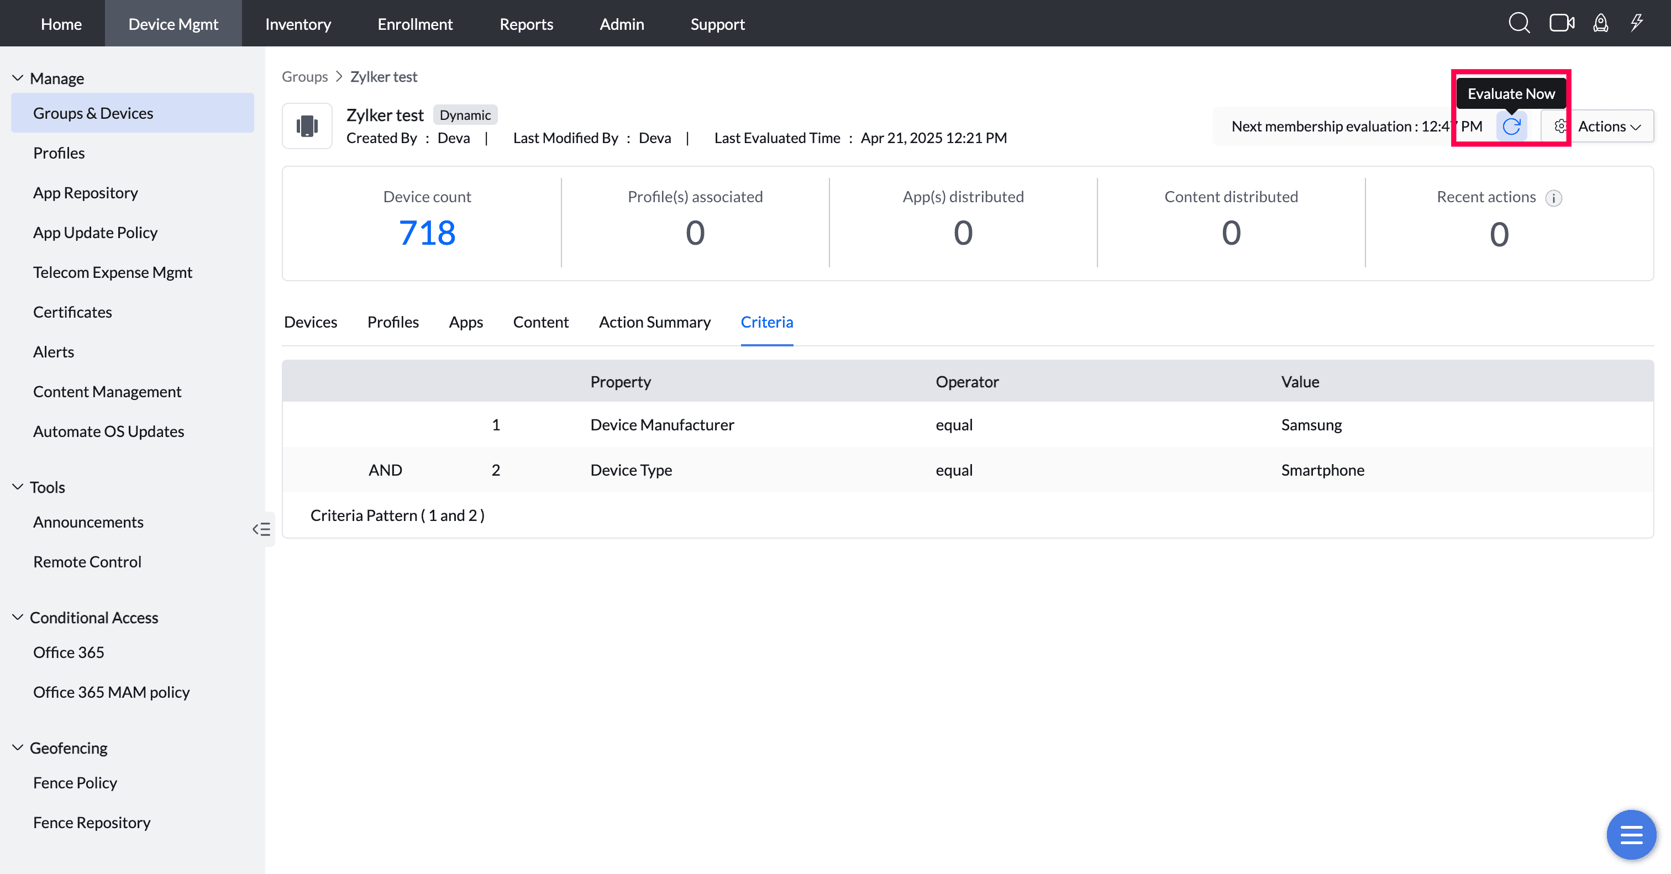Collapse the Manage section

click(18, 78)
